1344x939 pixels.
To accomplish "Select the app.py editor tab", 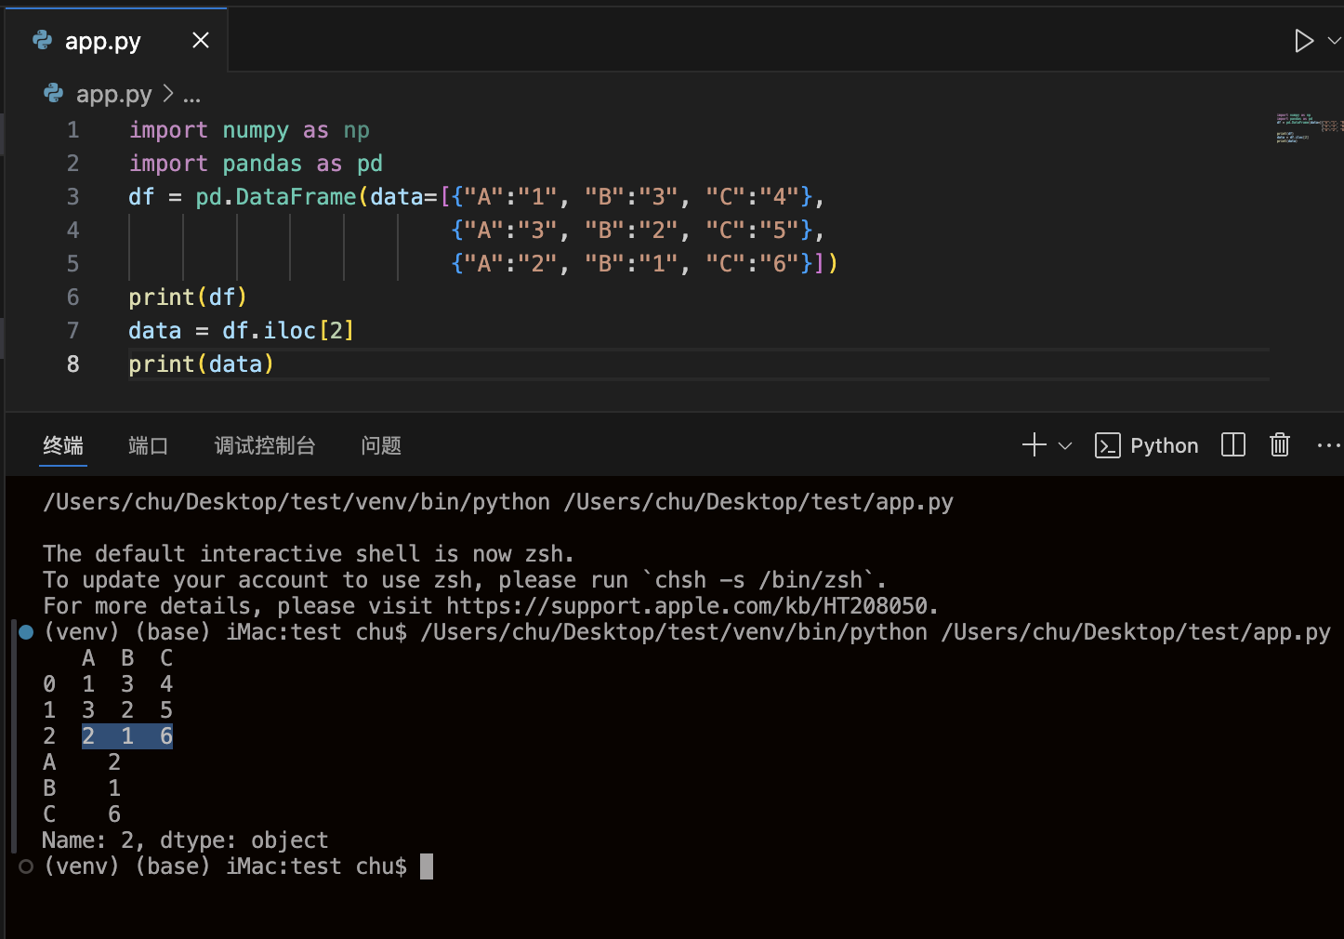I will (x=102, y=41).
